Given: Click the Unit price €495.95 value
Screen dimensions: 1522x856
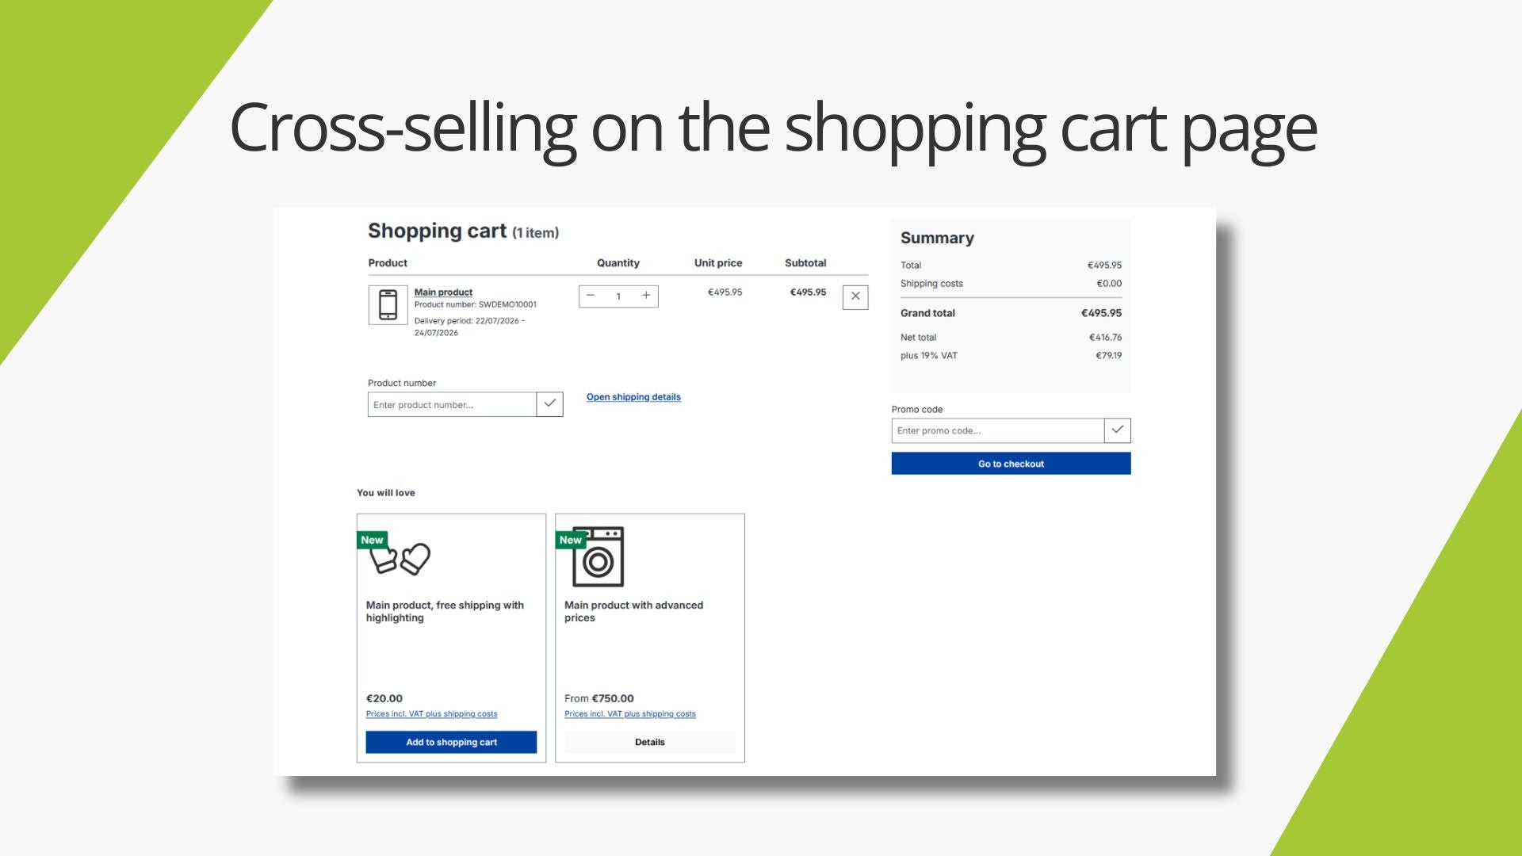Looking at the screenshot, I should tap(725, 292).
